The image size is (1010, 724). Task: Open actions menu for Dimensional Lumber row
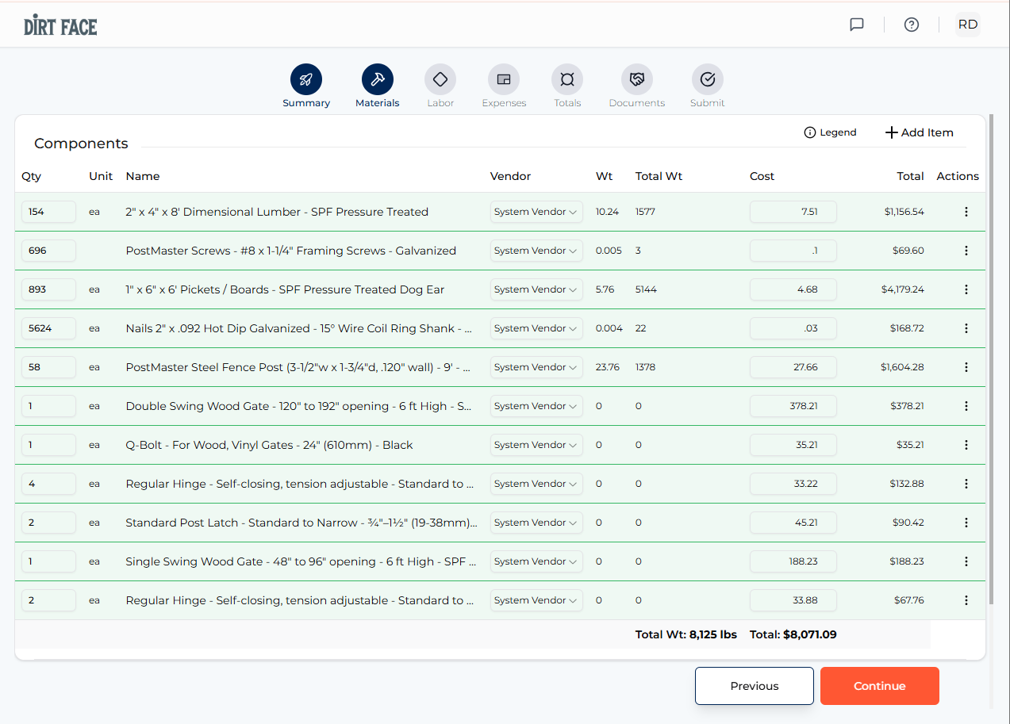click(x=966, y=212)
